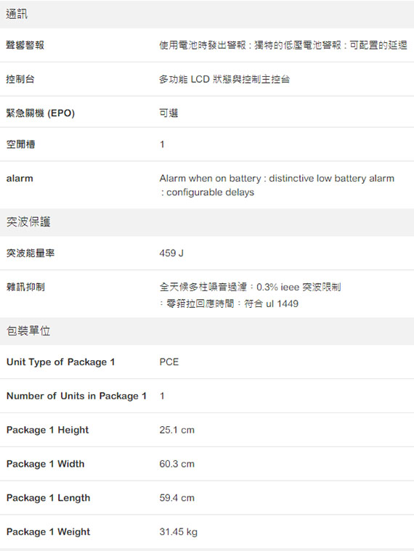Click the Package 1 Width label
This screenshot has height=551, width=414.
click(45, 464)
